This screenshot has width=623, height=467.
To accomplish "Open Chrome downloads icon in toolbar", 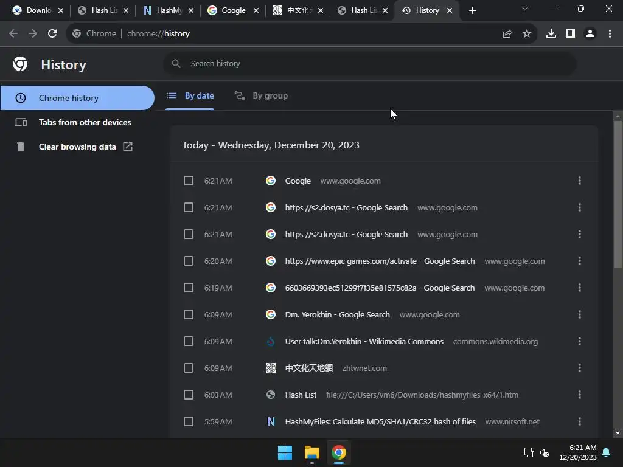I will [551, 34].
